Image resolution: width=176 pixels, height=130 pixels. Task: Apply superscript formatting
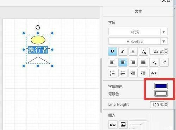point(164,62)
